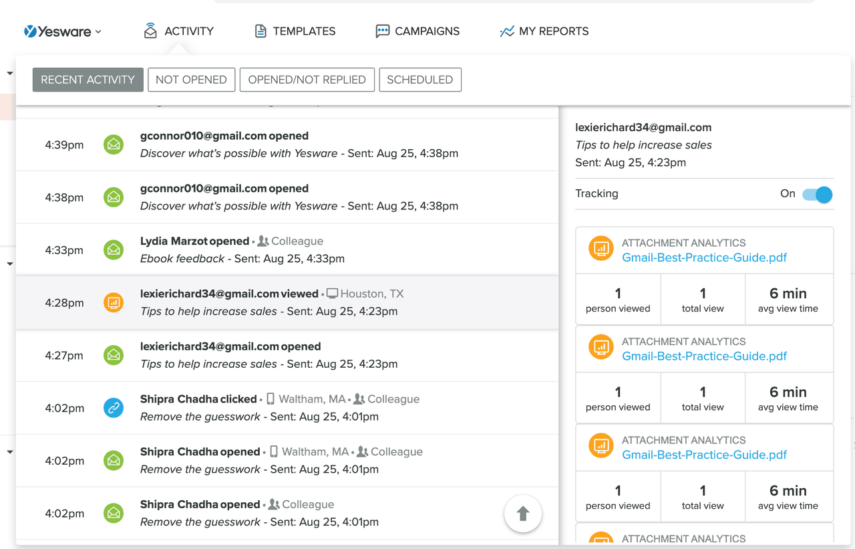855x549 pixels.
Task: Click the orange attachment-viewed icon at 4:28pm
Action: tap(114, 303)
